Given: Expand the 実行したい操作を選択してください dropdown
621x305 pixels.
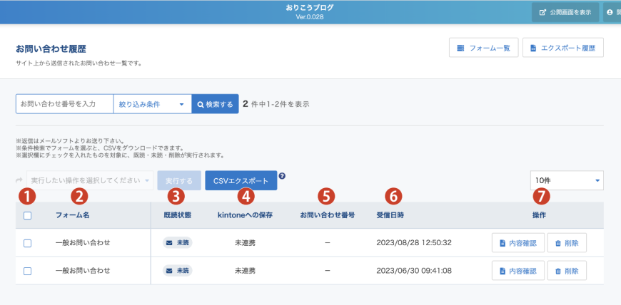Looking at the screenshot, I should click(89, 181).
